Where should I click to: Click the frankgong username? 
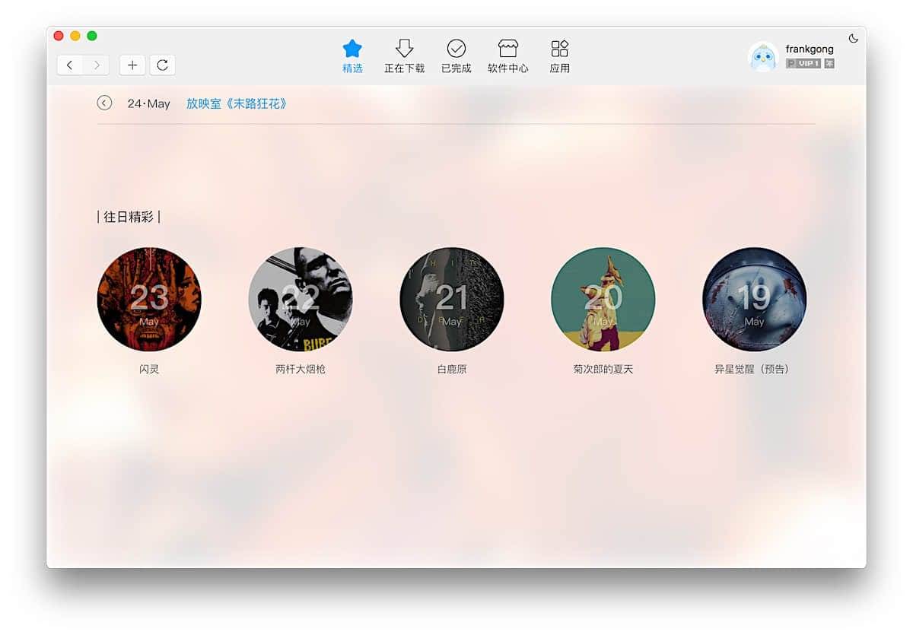point(810,49)
